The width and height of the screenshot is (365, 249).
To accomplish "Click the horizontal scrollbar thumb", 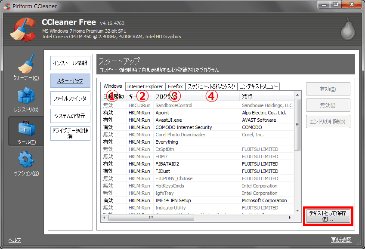I will pos(151,218).
